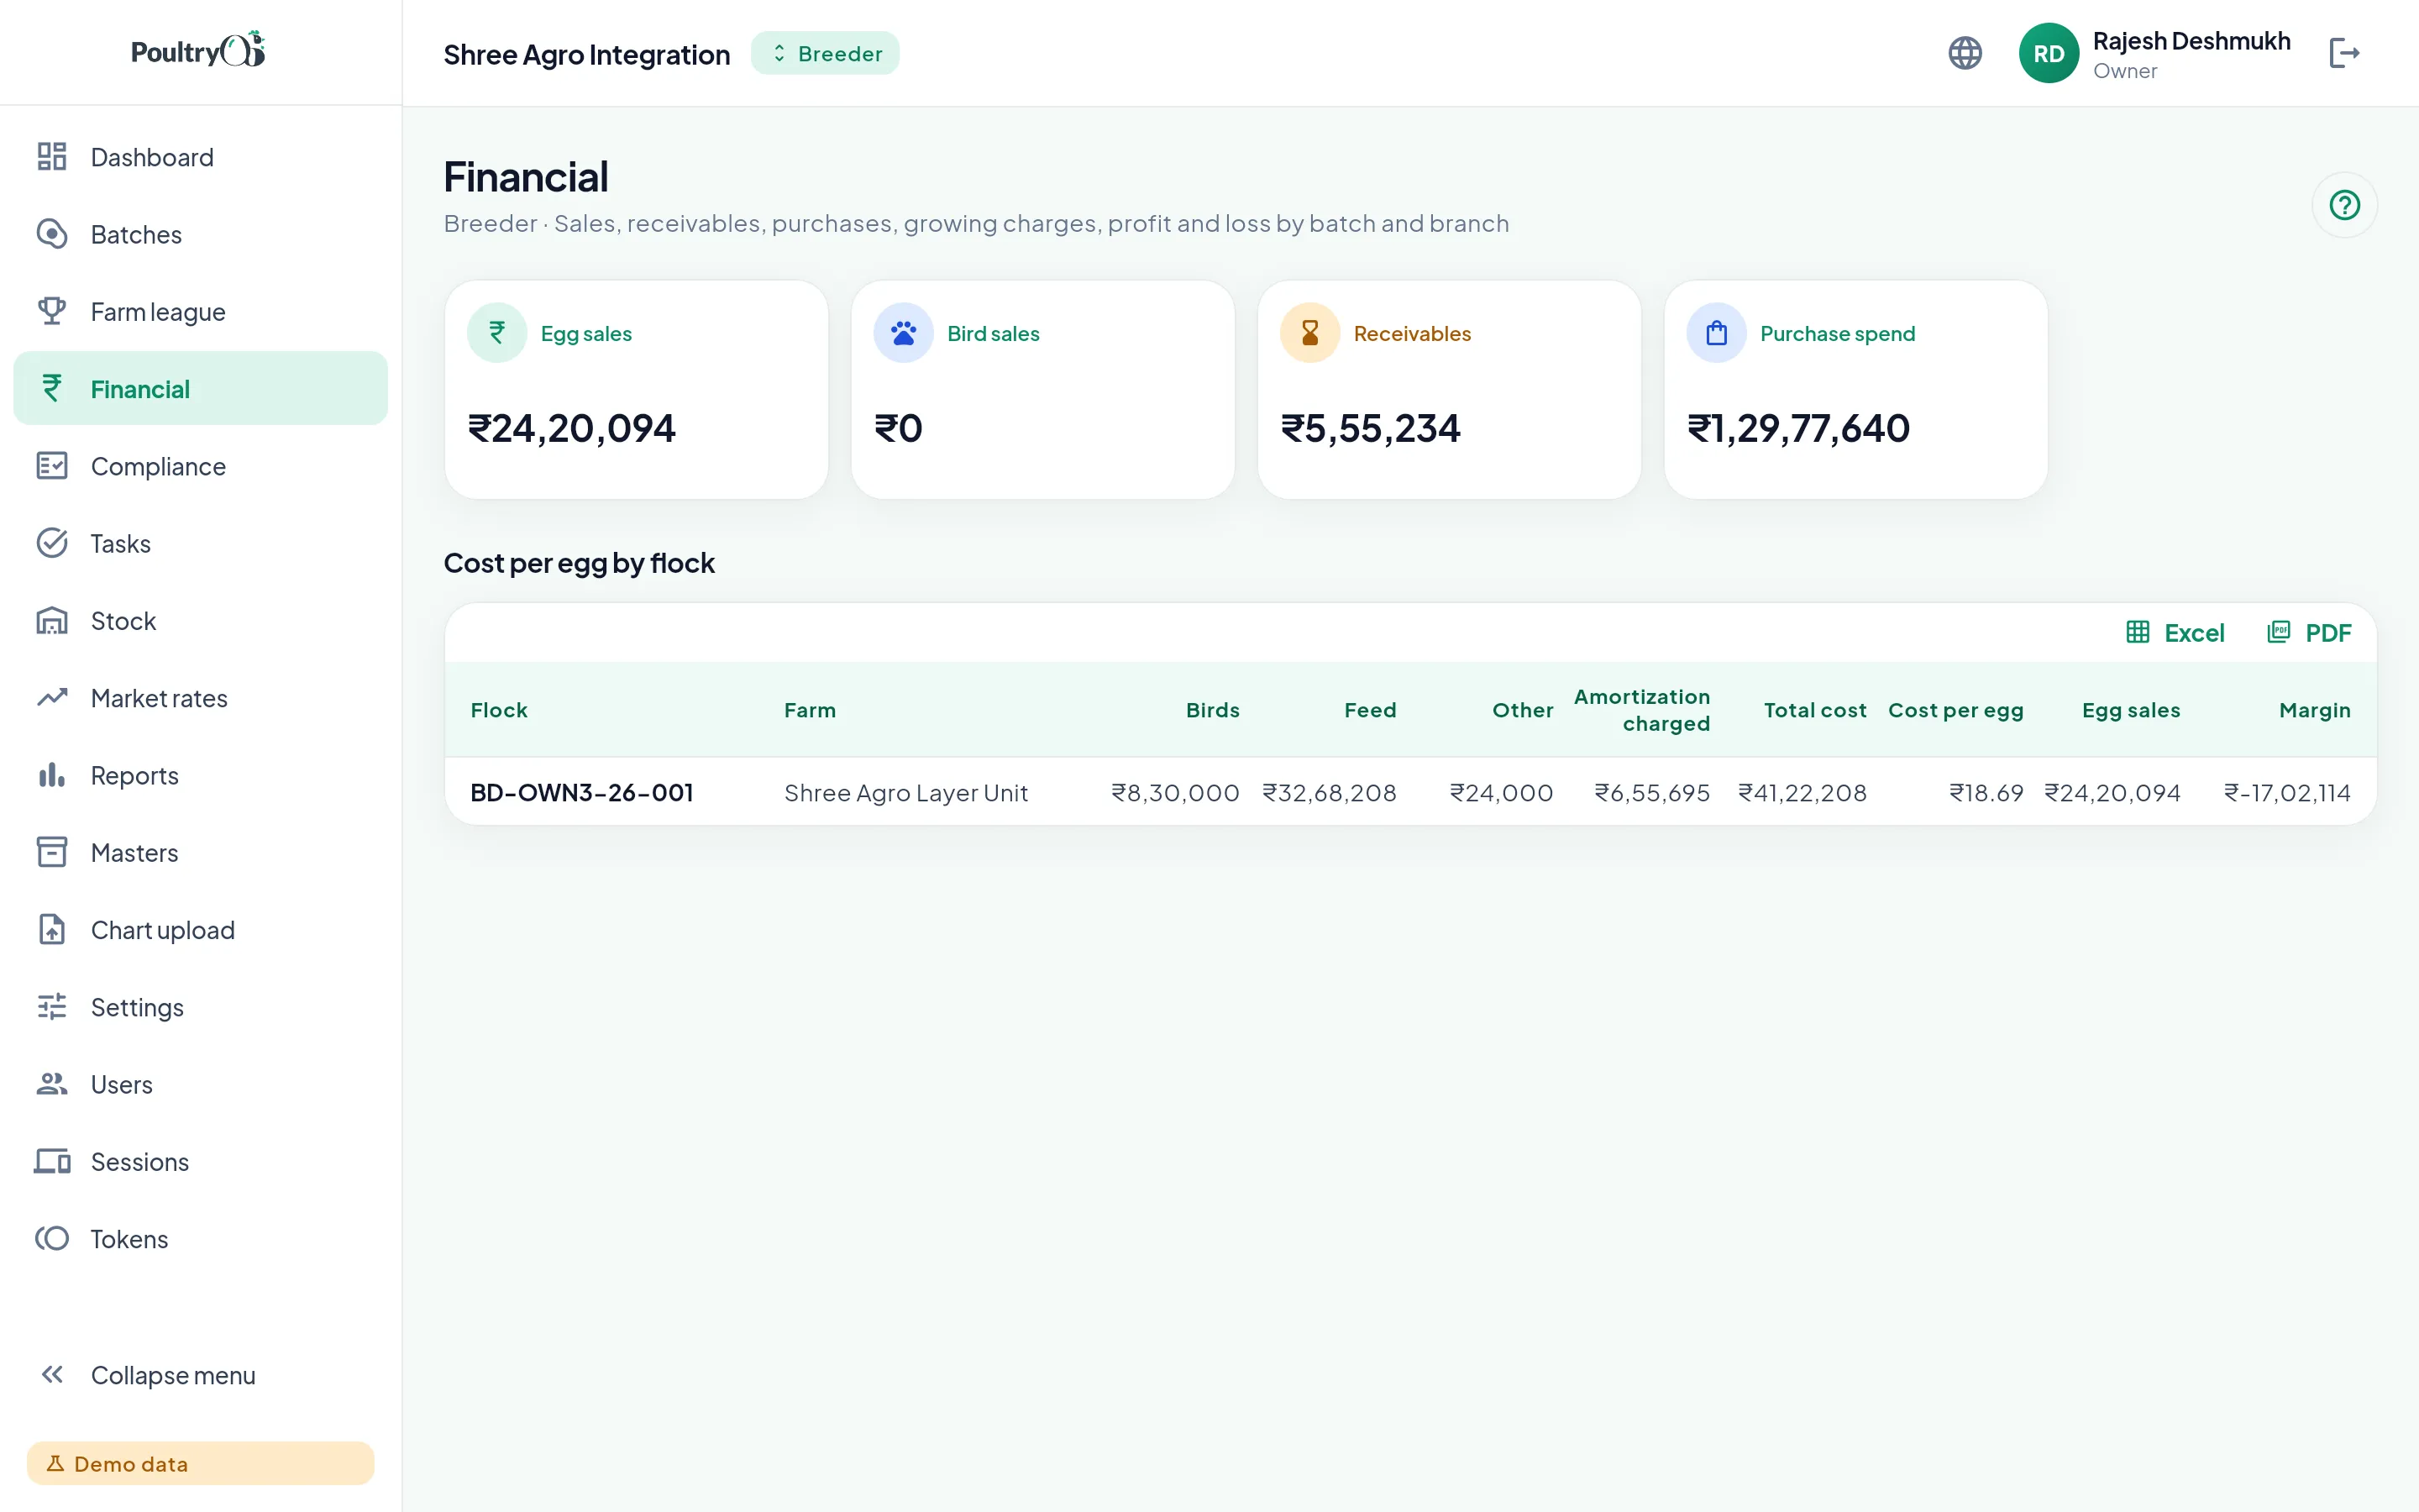Export table to PDF

[x=2310, y=632]
